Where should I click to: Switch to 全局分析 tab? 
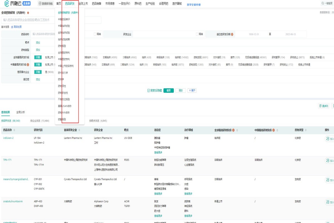coord(21,112)
